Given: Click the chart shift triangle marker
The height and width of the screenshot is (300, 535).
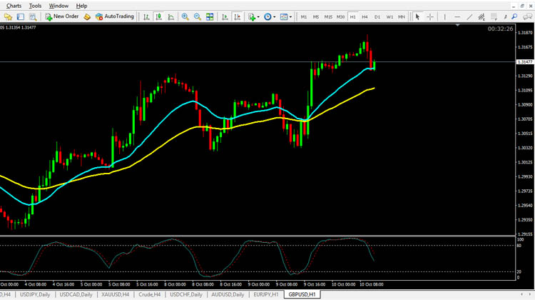Looking at the screenshot, I should [x=457, y=25].
